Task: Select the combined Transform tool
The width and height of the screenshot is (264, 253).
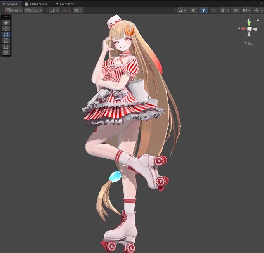Action: pyautogui.click(x=6, y=52)
